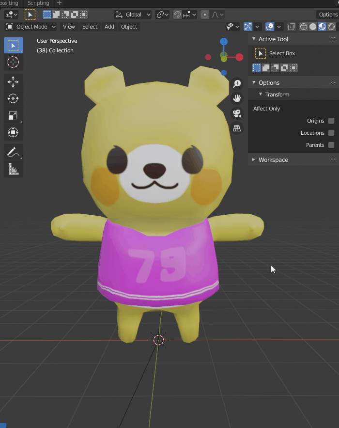This screenshot has height=428, width=339.
Task: Switch to material preview shading
Action: coord(322,27)
